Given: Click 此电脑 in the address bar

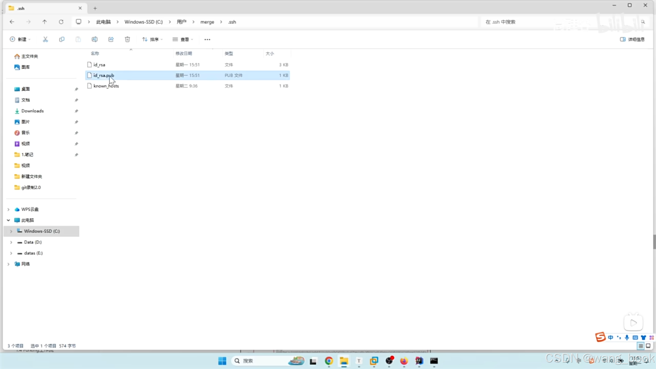Looking at the screenshot, I should click(x=103, y=22).
